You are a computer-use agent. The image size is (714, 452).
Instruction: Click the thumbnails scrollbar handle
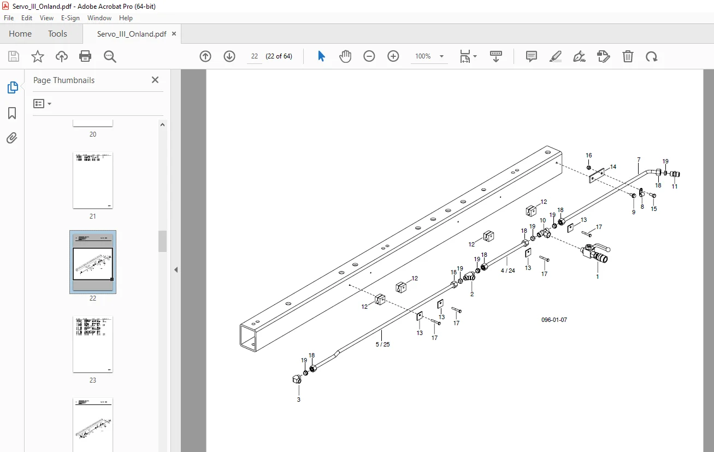[163, 241]
